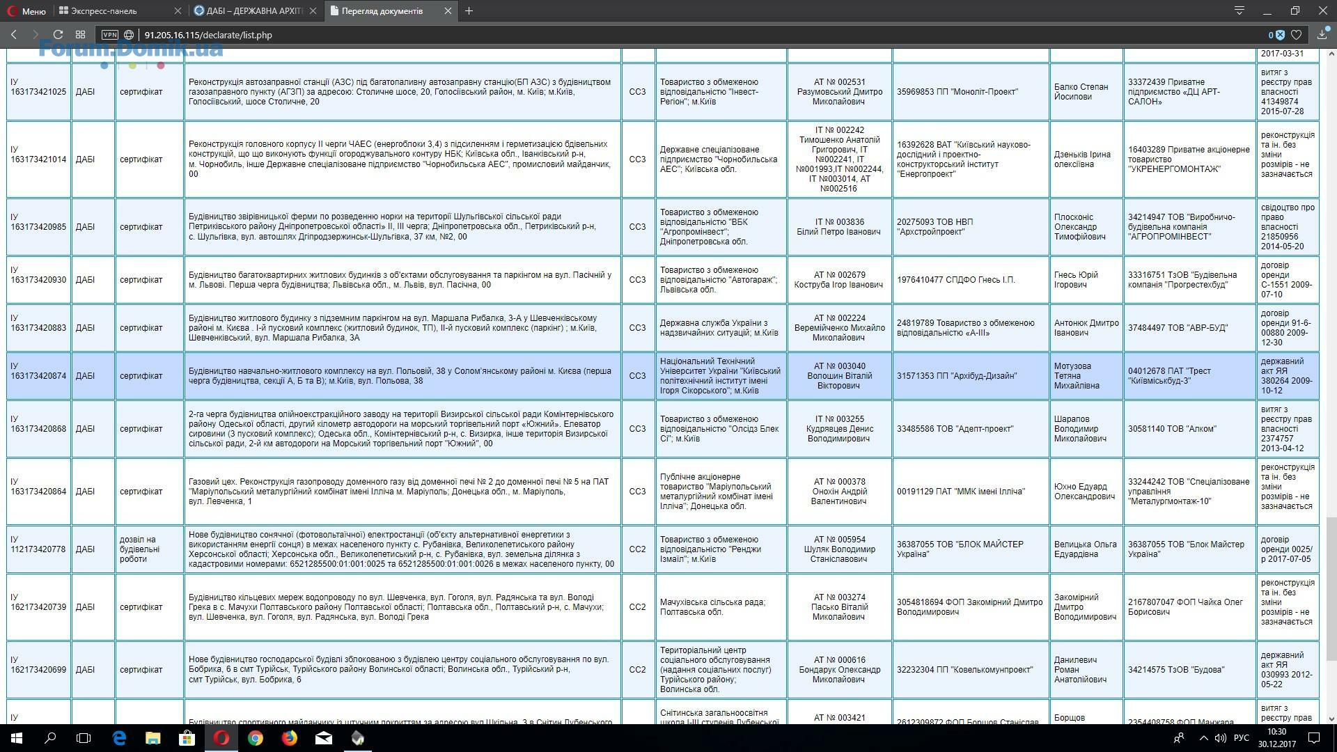Select row ІУ 163173420874 description cell

pyautogui.click(x=402, y=375)
